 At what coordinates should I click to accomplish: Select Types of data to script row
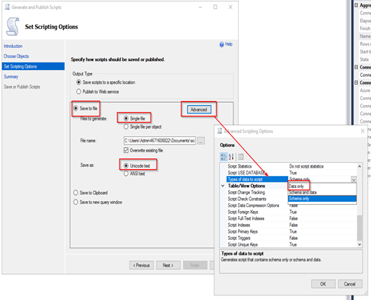[x=257, y=179]
